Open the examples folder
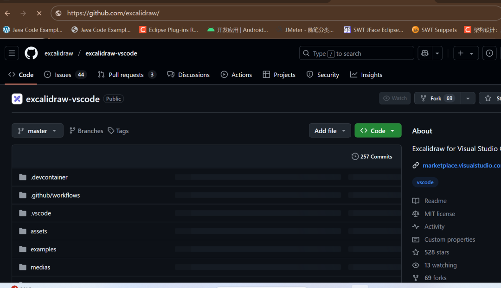The image size is (501, 288). pyautogui.click(x=44, y=249)
